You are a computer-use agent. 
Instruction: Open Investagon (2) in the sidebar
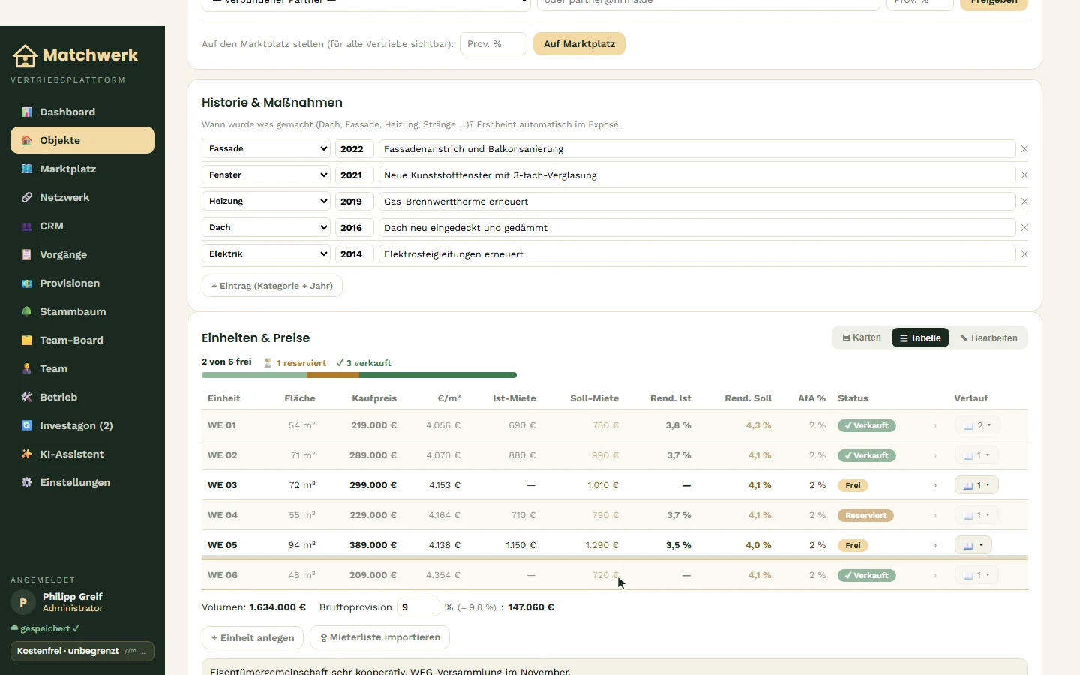[82, 425]
